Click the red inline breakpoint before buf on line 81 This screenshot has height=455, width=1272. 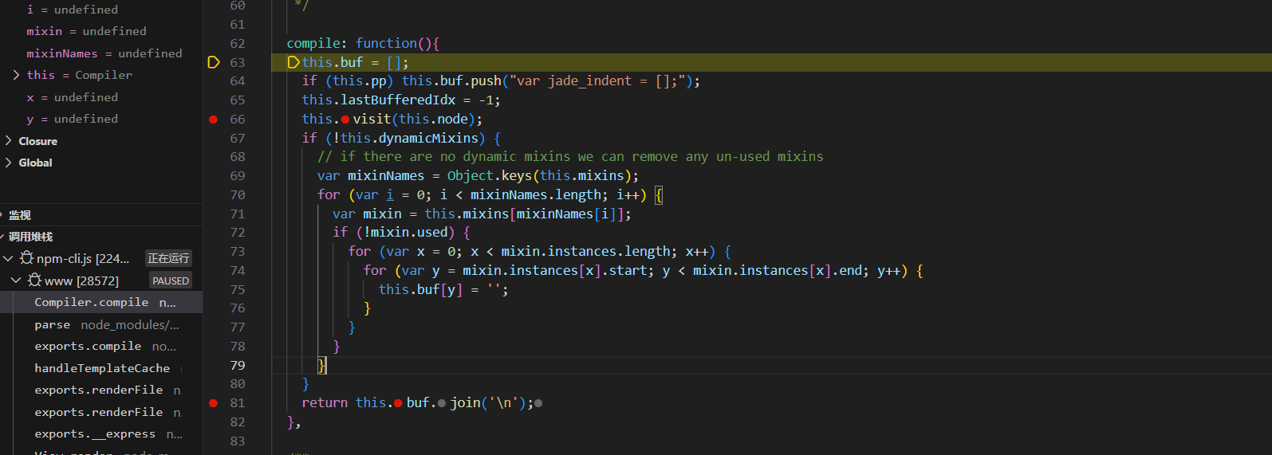(x=398, y=403)
